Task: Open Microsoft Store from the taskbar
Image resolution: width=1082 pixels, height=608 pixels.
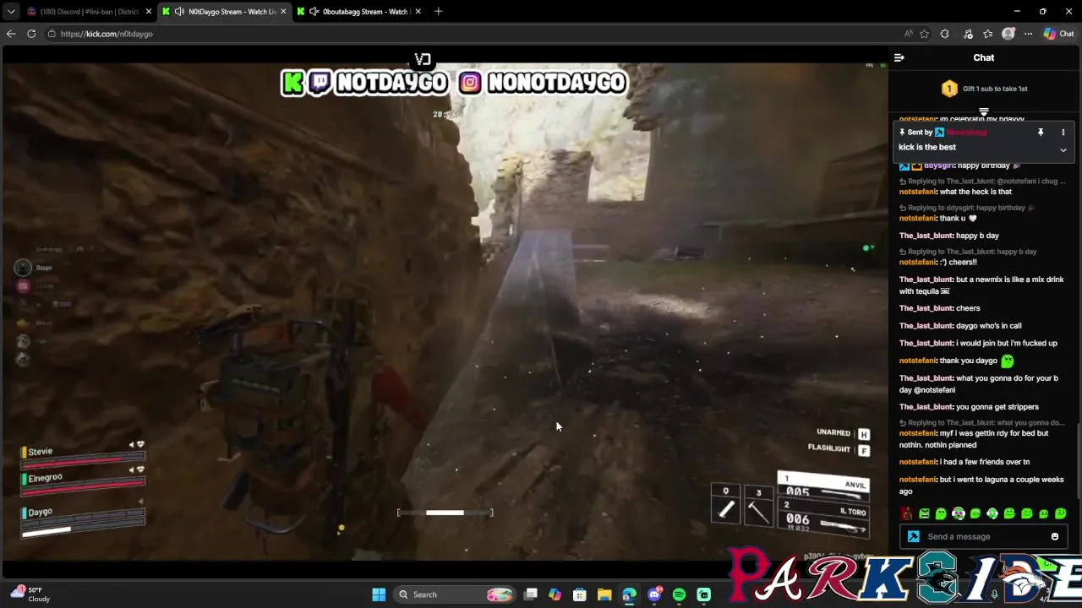Action: 580,594
